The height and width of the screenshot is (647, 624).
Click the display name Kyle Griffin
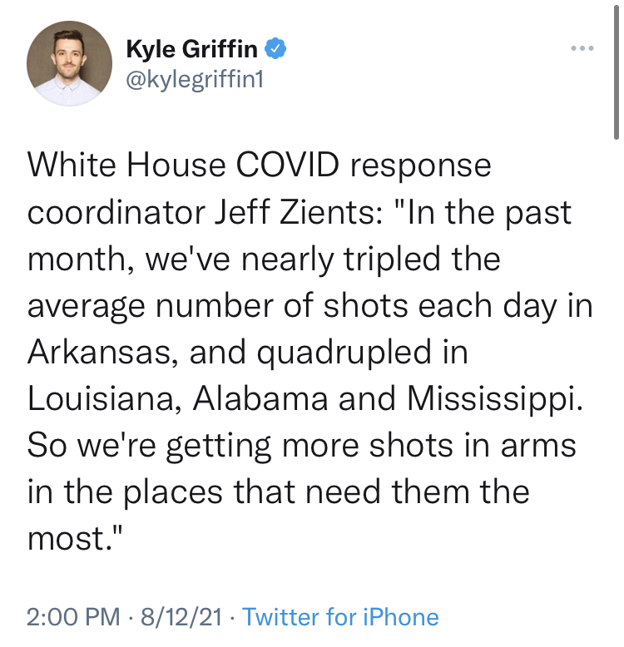coord(193,48)
